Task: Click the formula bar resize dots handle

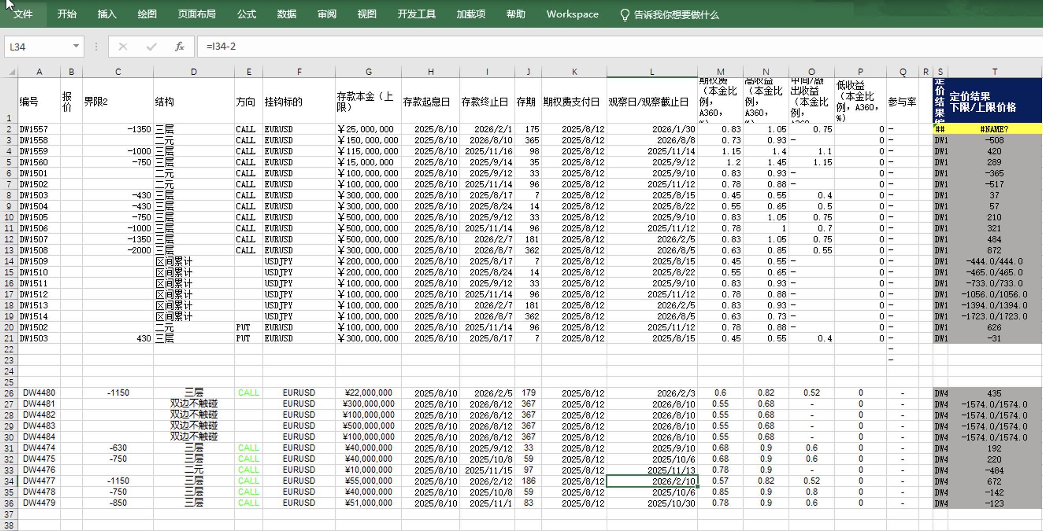Action: coord(96,47)
